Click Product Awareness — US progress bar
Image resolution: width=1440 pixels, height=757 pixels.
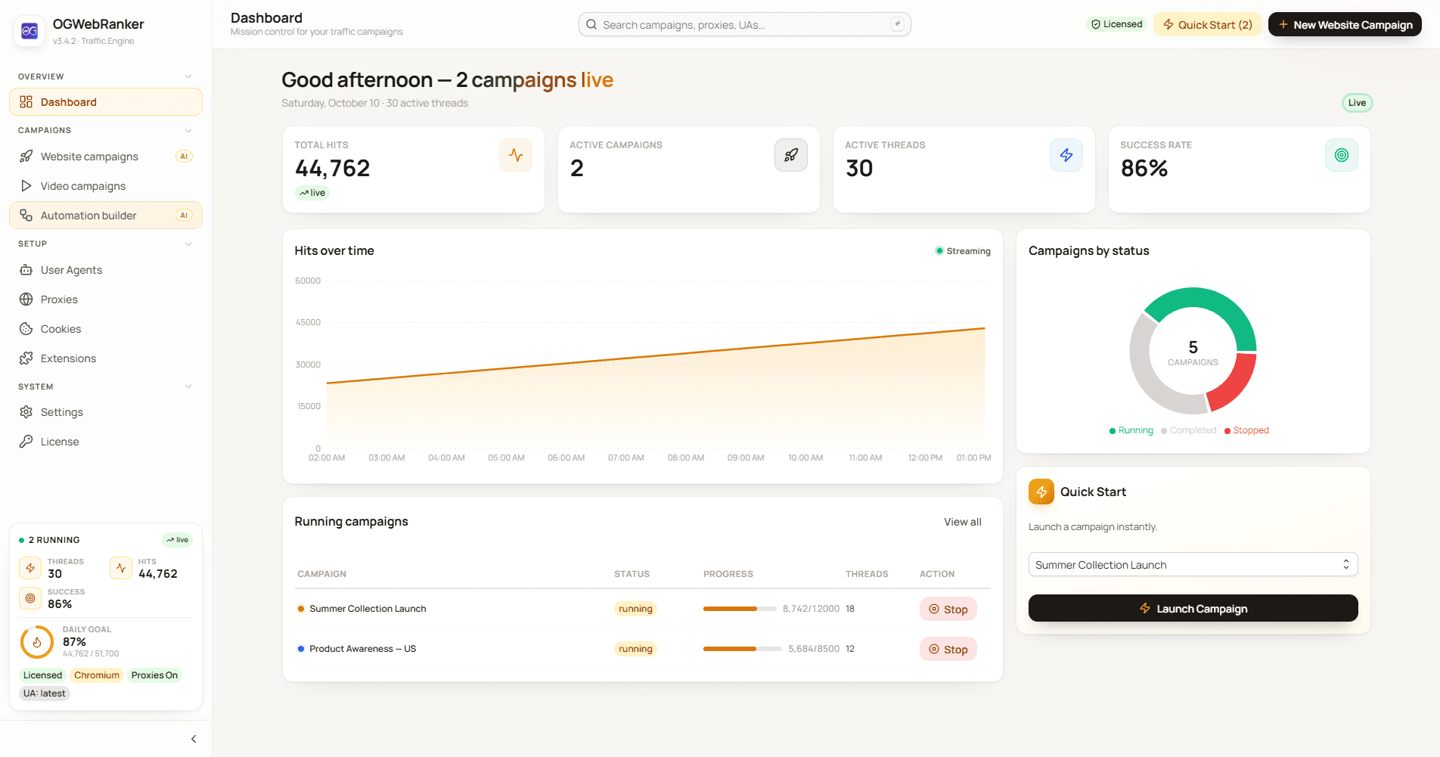pos(743,649)
